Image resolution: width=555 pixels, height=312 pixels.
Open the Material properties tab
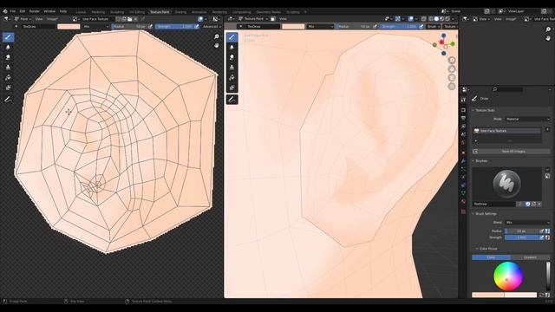(463, 201)
